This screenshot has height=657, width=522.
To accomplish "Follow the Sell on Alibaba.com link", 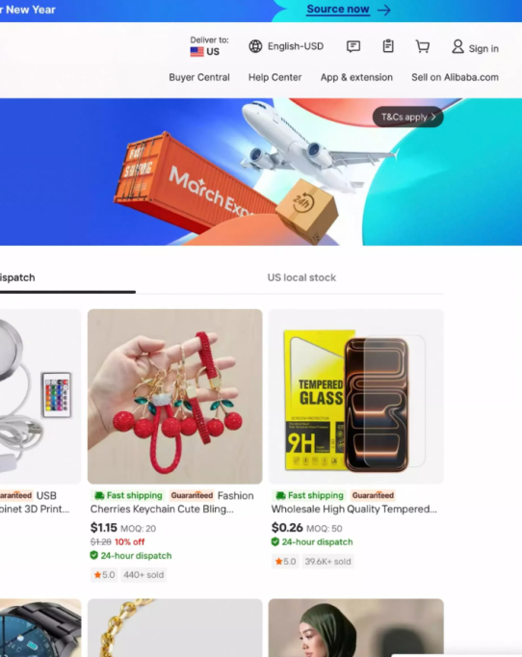I will [x=455, y=77].
